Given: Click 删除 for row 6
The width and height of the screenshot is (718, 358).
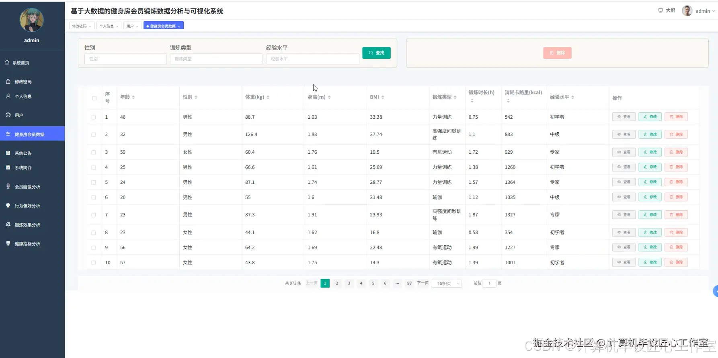Looking at the screenshot, I should click(x=676, y=197).
